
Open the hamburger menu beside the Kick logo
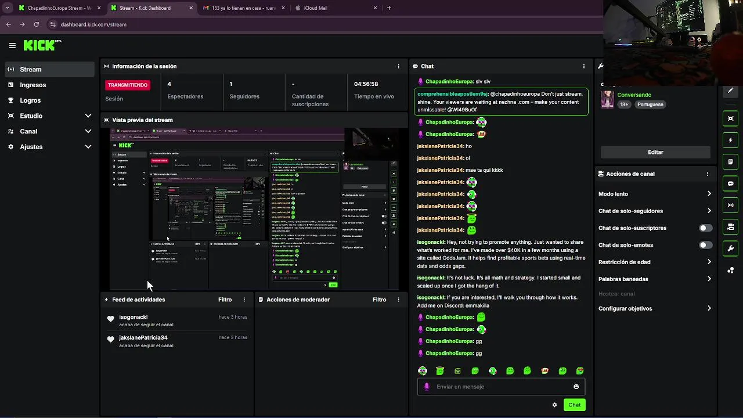12,45
